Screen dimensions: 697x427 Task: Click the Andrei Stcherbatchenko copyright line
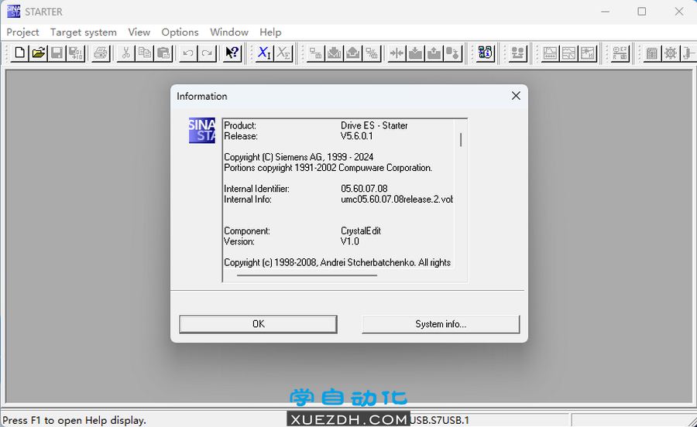point(338,263)
